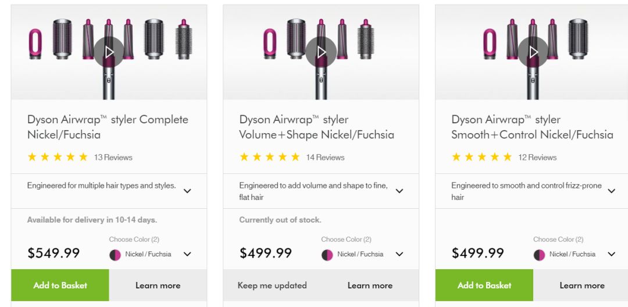Click the five-star rating on Smooth+Control
The width and height of the screenshot is (628, 307).
tap(481, 157)
